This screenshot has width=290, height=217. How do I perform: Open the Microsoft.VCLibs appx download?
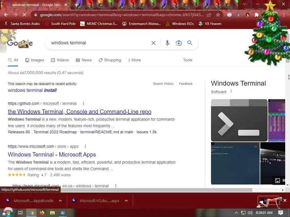pyautogui.click(x=96, y=201)
